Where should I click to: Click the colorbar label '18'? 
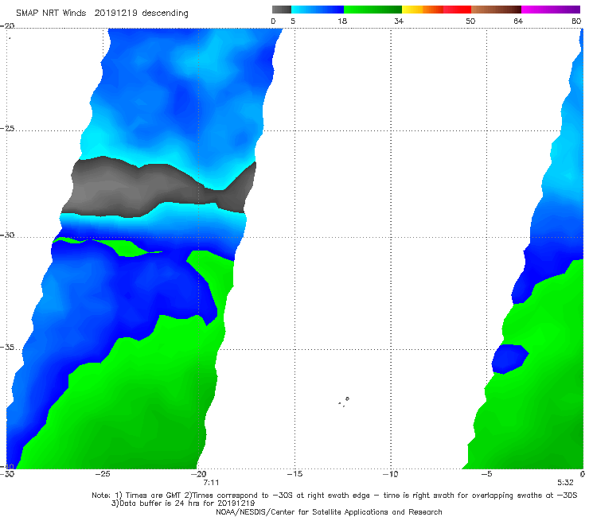click(x=342, y=21)
